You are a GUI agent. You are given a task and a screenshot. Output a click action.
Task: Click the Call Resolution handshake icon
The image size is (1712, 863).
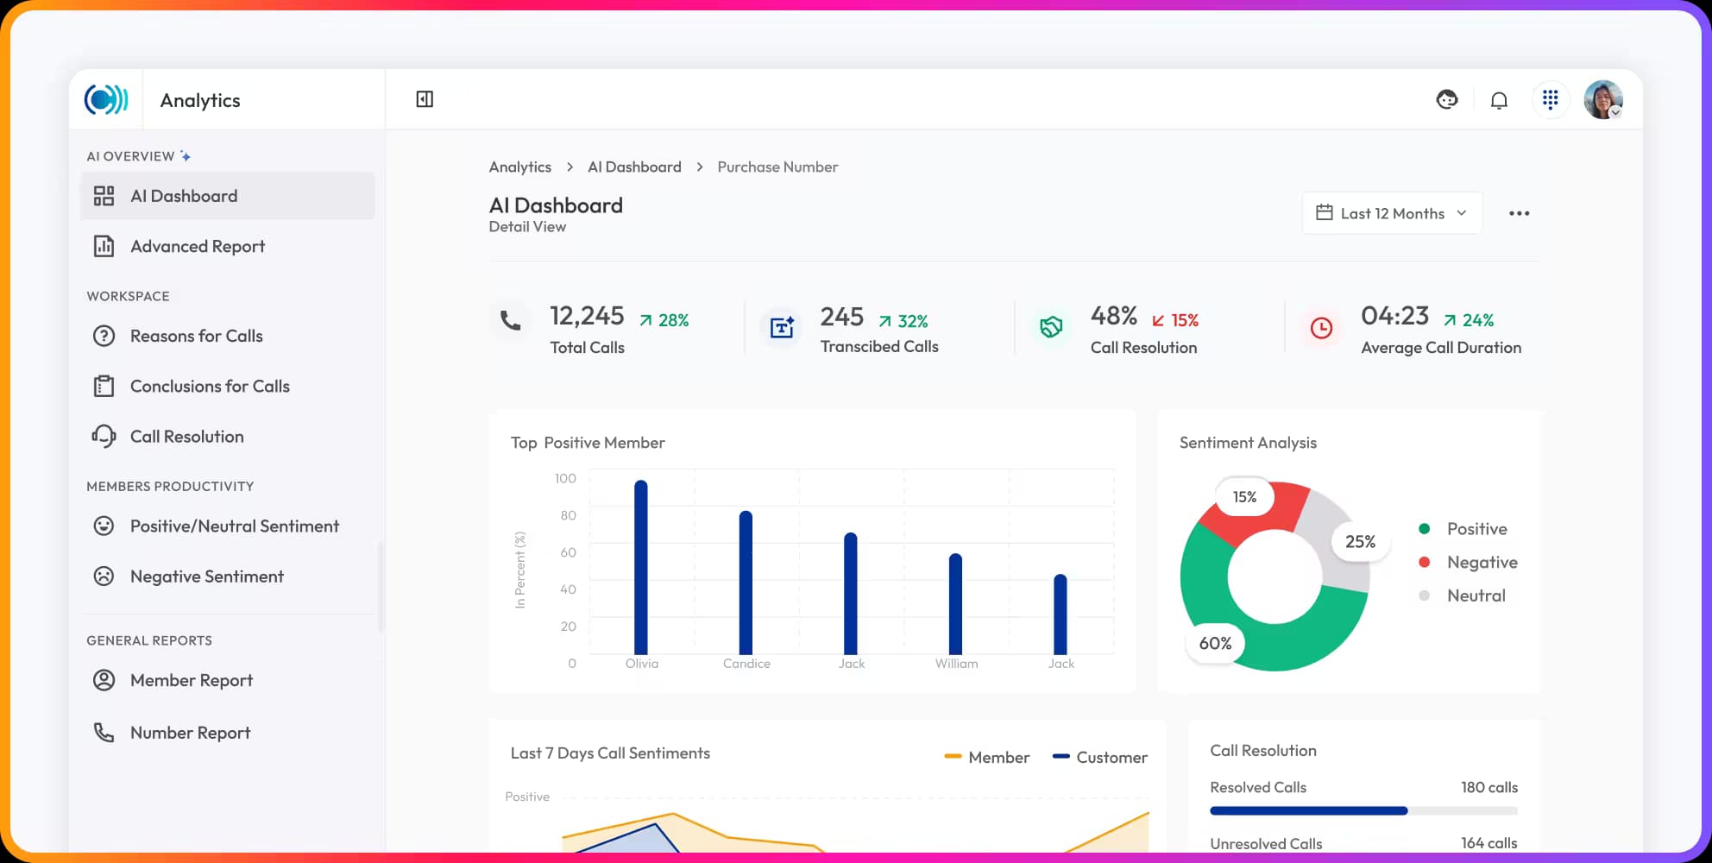[x=1051, y=327]
